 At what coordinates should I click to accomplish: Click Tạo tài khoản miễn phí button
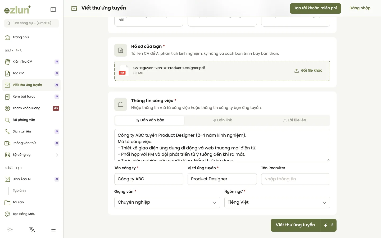tap(315, 8)
